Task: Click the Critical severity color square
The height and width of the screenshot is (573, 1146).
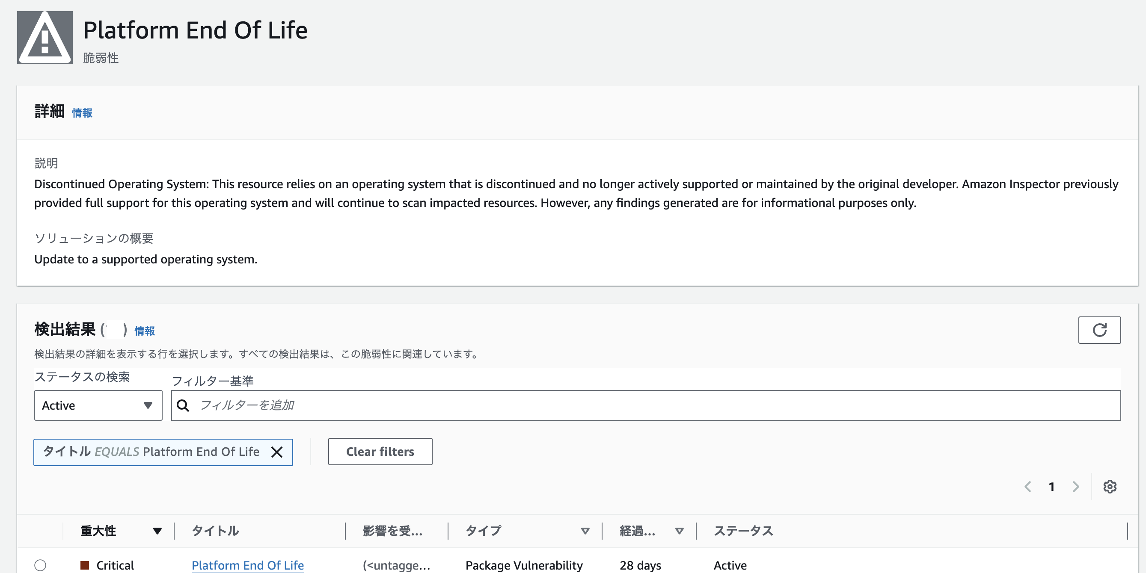Action: [85, 564]
